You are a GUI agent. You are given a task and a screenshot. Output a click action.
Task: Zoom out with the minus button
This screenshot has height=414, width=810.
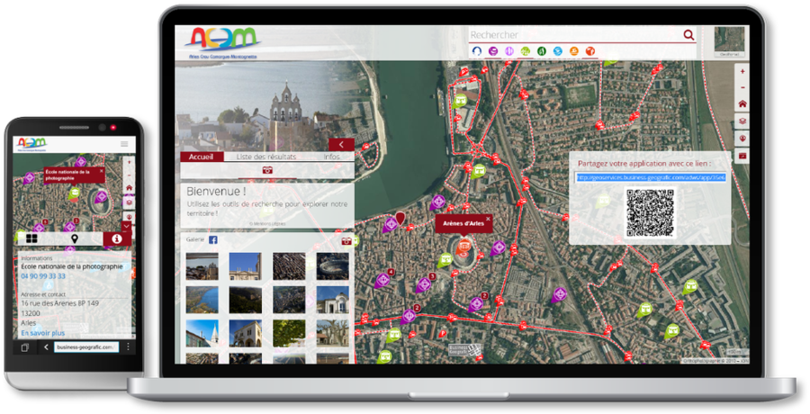[742, 87]
